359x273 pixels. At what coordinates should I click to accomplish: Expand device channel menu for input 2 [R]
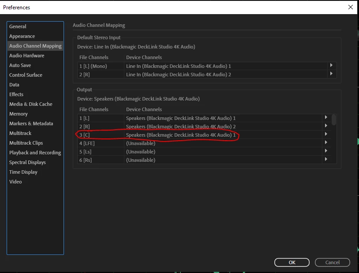(331, 74)
